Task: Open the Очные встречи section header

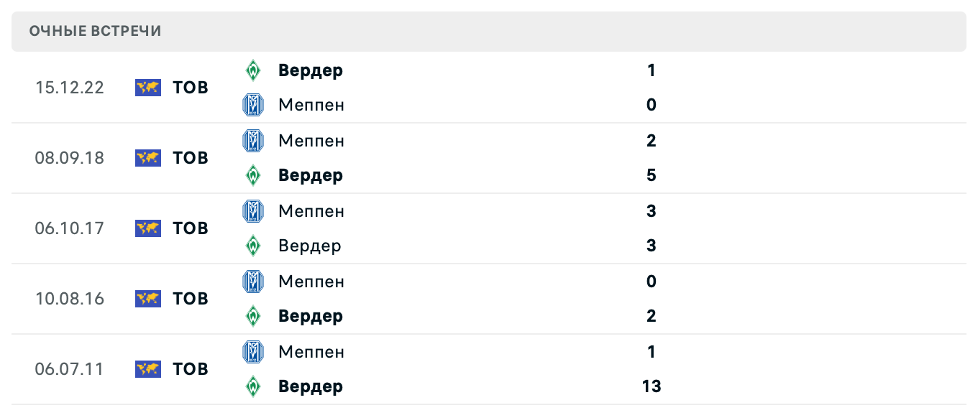Action: pos(95,31)
